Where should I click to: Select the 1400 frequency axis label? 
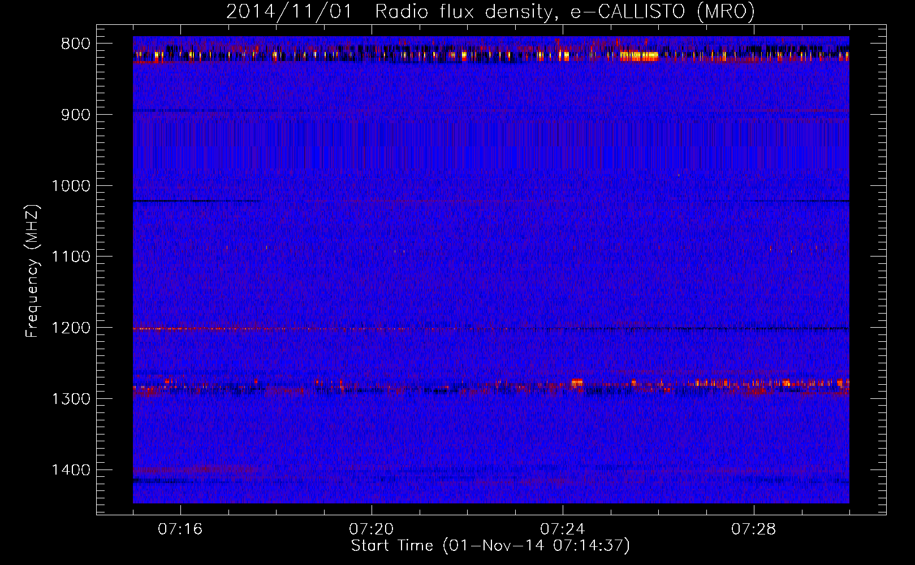[x=71, y=470]
